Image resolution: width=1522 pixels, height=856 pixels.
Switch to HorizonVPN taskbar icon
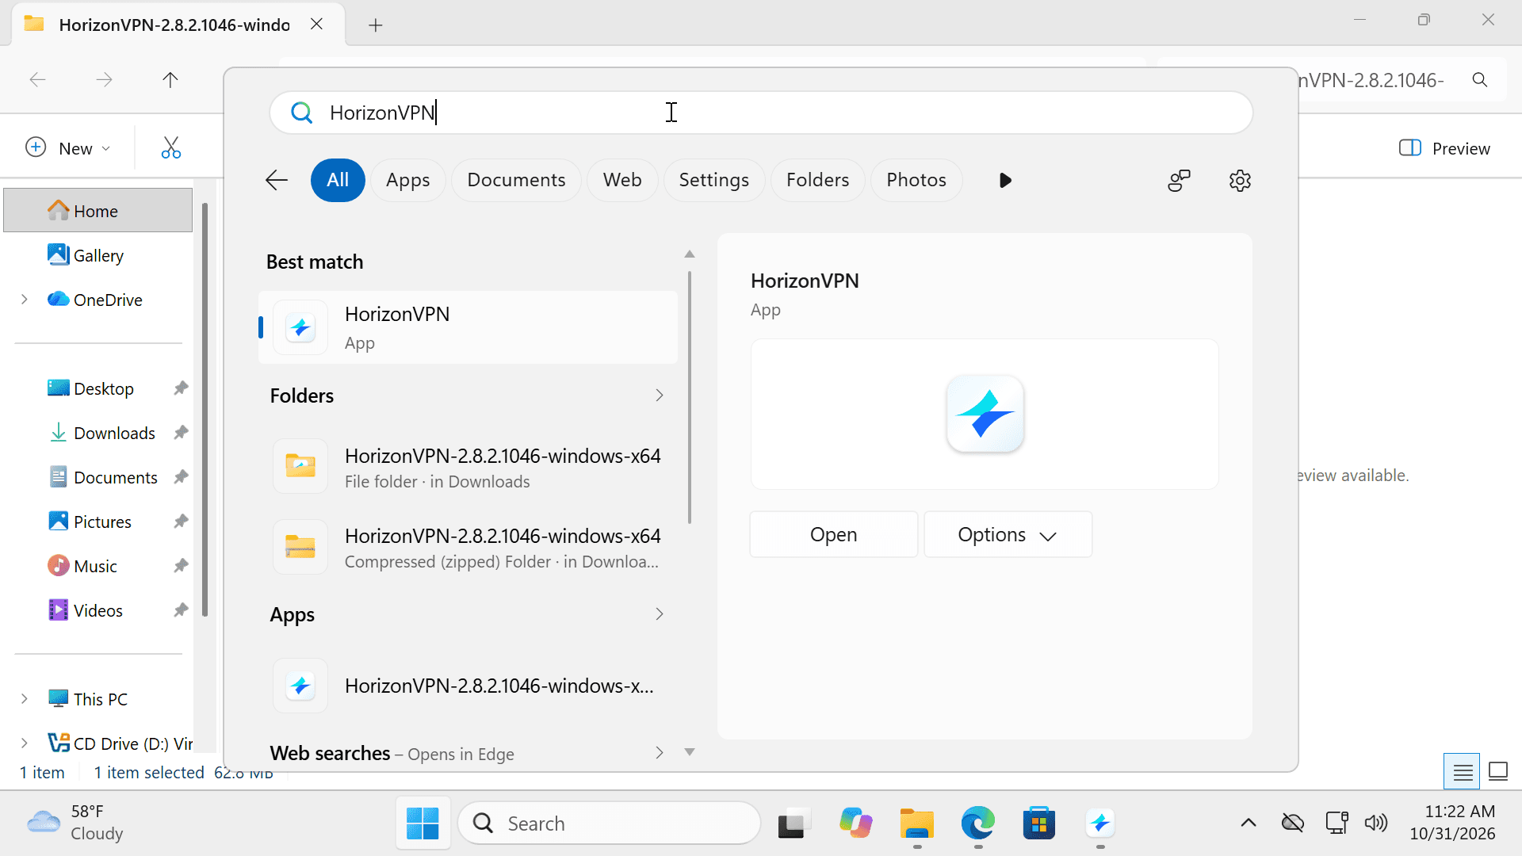[1099, 824]
